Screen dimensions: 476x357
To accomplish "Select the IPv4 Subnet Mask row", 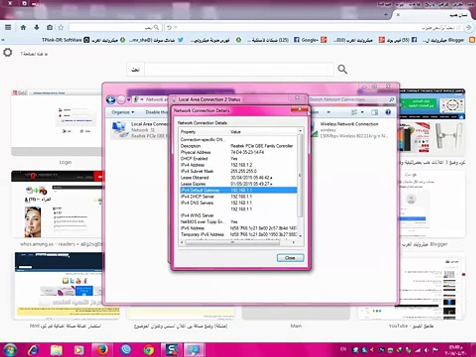I will pyautogui.click(x=238, y=171).
